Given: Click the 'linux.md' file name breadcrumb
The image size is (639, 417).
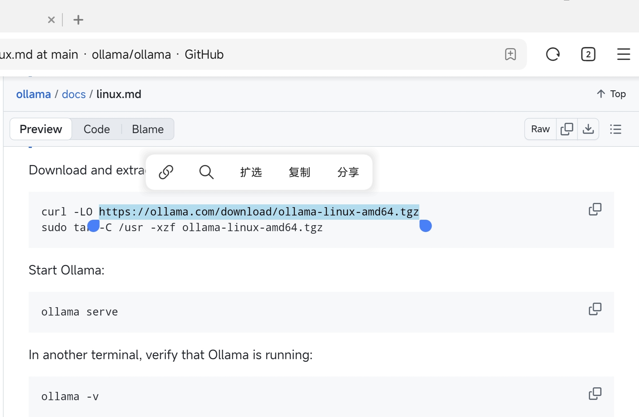Looking at the screenshot, I should [x=119, y=94].
